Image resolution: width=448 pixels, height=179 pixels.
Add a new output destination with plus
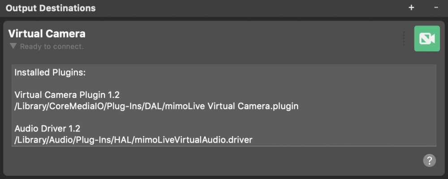pos(411,8)
